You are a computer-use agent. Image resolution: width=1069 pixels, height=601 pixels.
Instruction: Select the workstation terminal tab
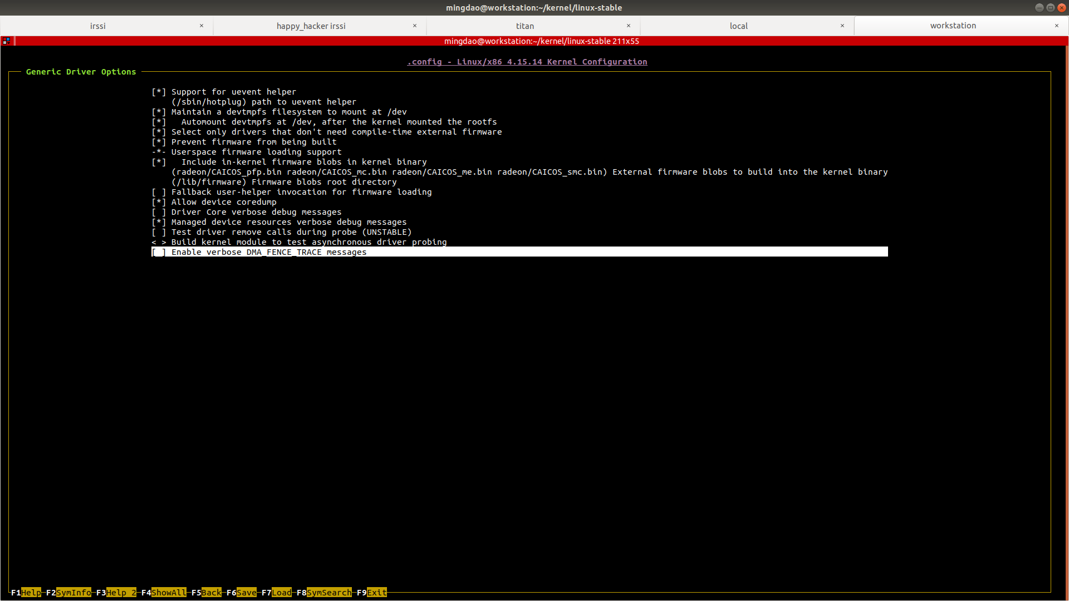[x=953, y=26]
